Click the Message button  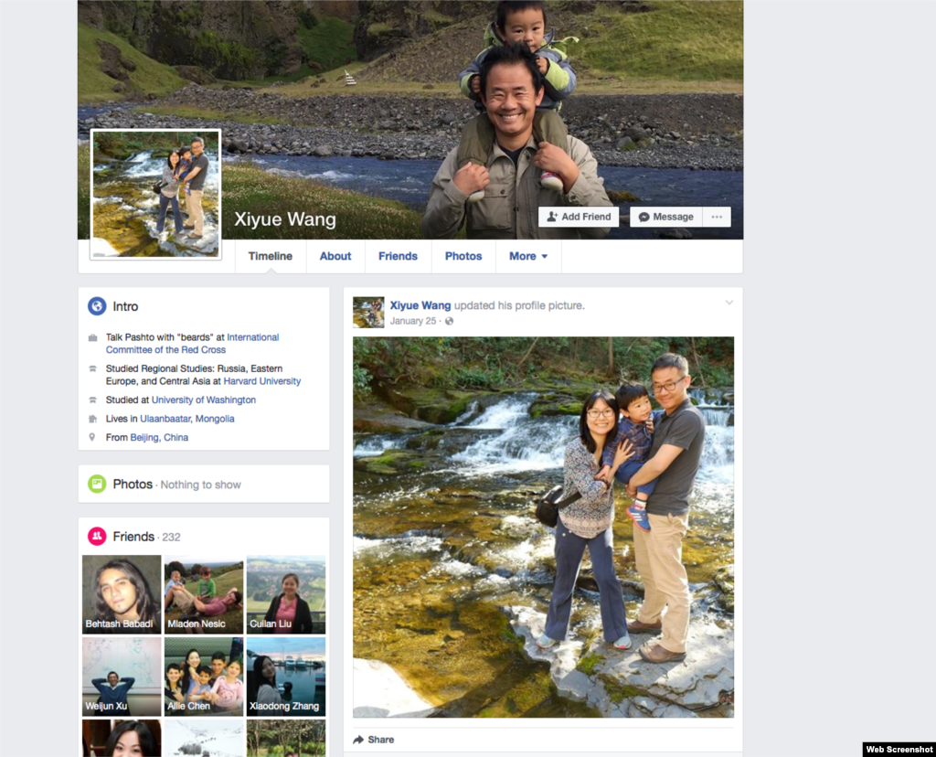point(666,217)
